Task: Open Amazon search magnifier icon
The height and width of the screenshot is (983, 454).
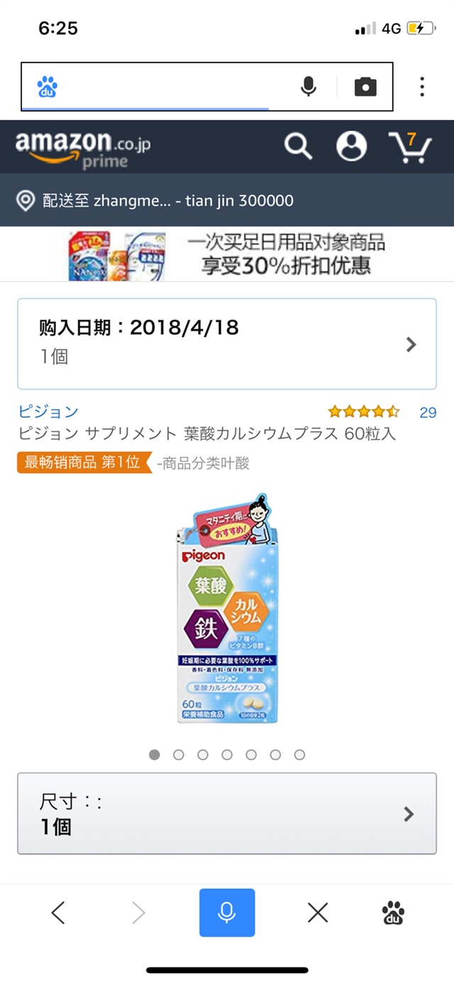Action: click(x=298, y=147)
